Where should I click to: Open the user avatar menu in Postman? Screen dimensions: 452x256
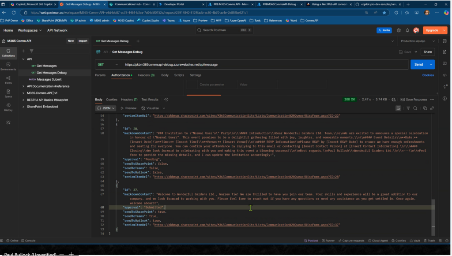point(416,30)
